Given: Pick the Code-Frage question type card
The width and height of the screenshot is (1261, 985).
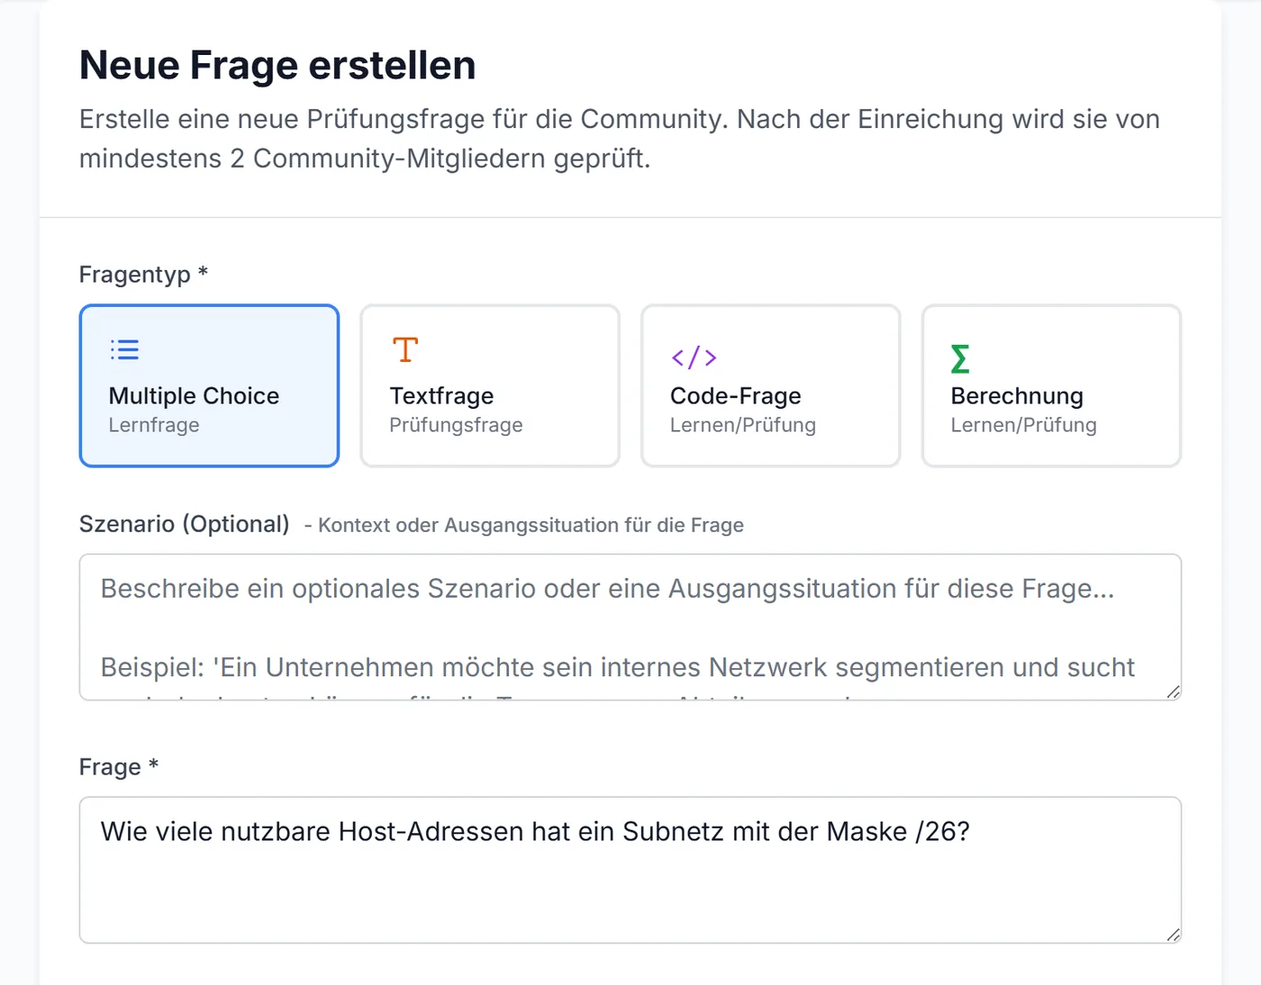Looking at the screenshot, I should point(771,385).
